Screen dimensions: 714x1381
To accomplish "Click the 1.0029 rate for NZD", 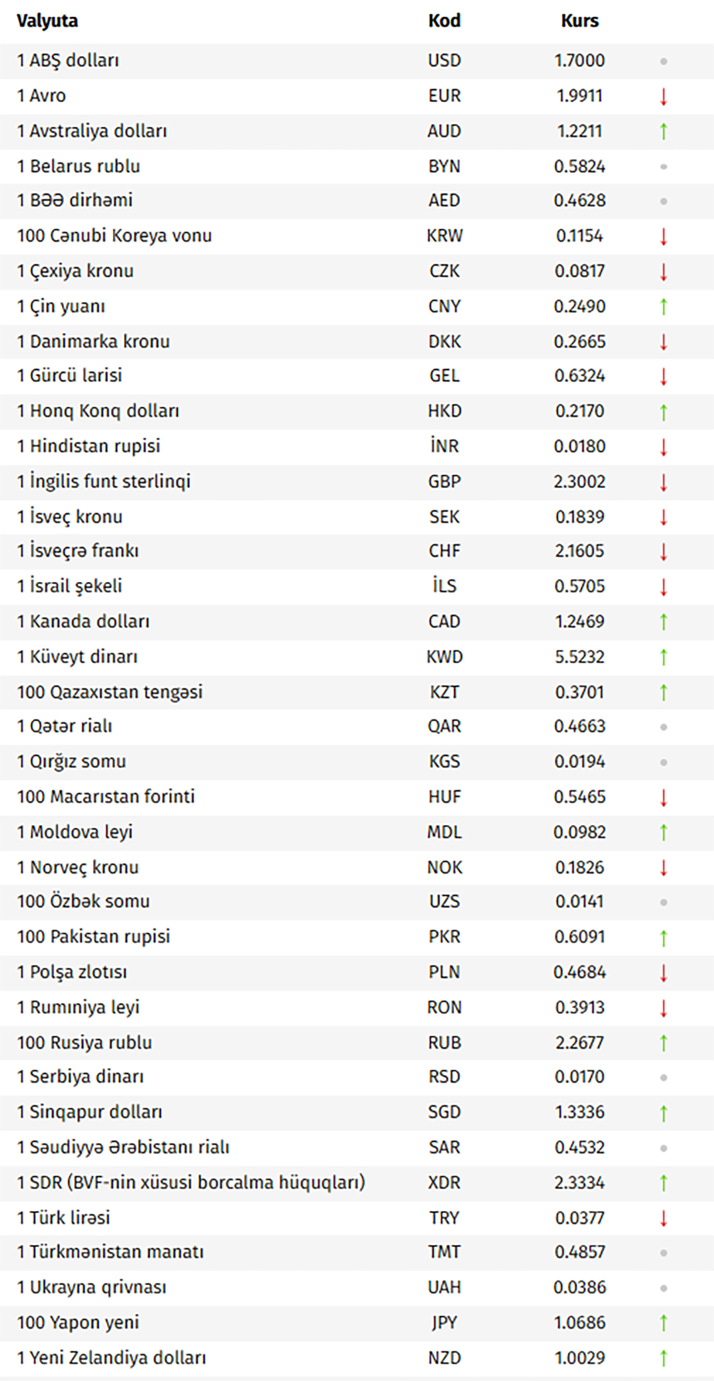I will [x=580, y=1358].
